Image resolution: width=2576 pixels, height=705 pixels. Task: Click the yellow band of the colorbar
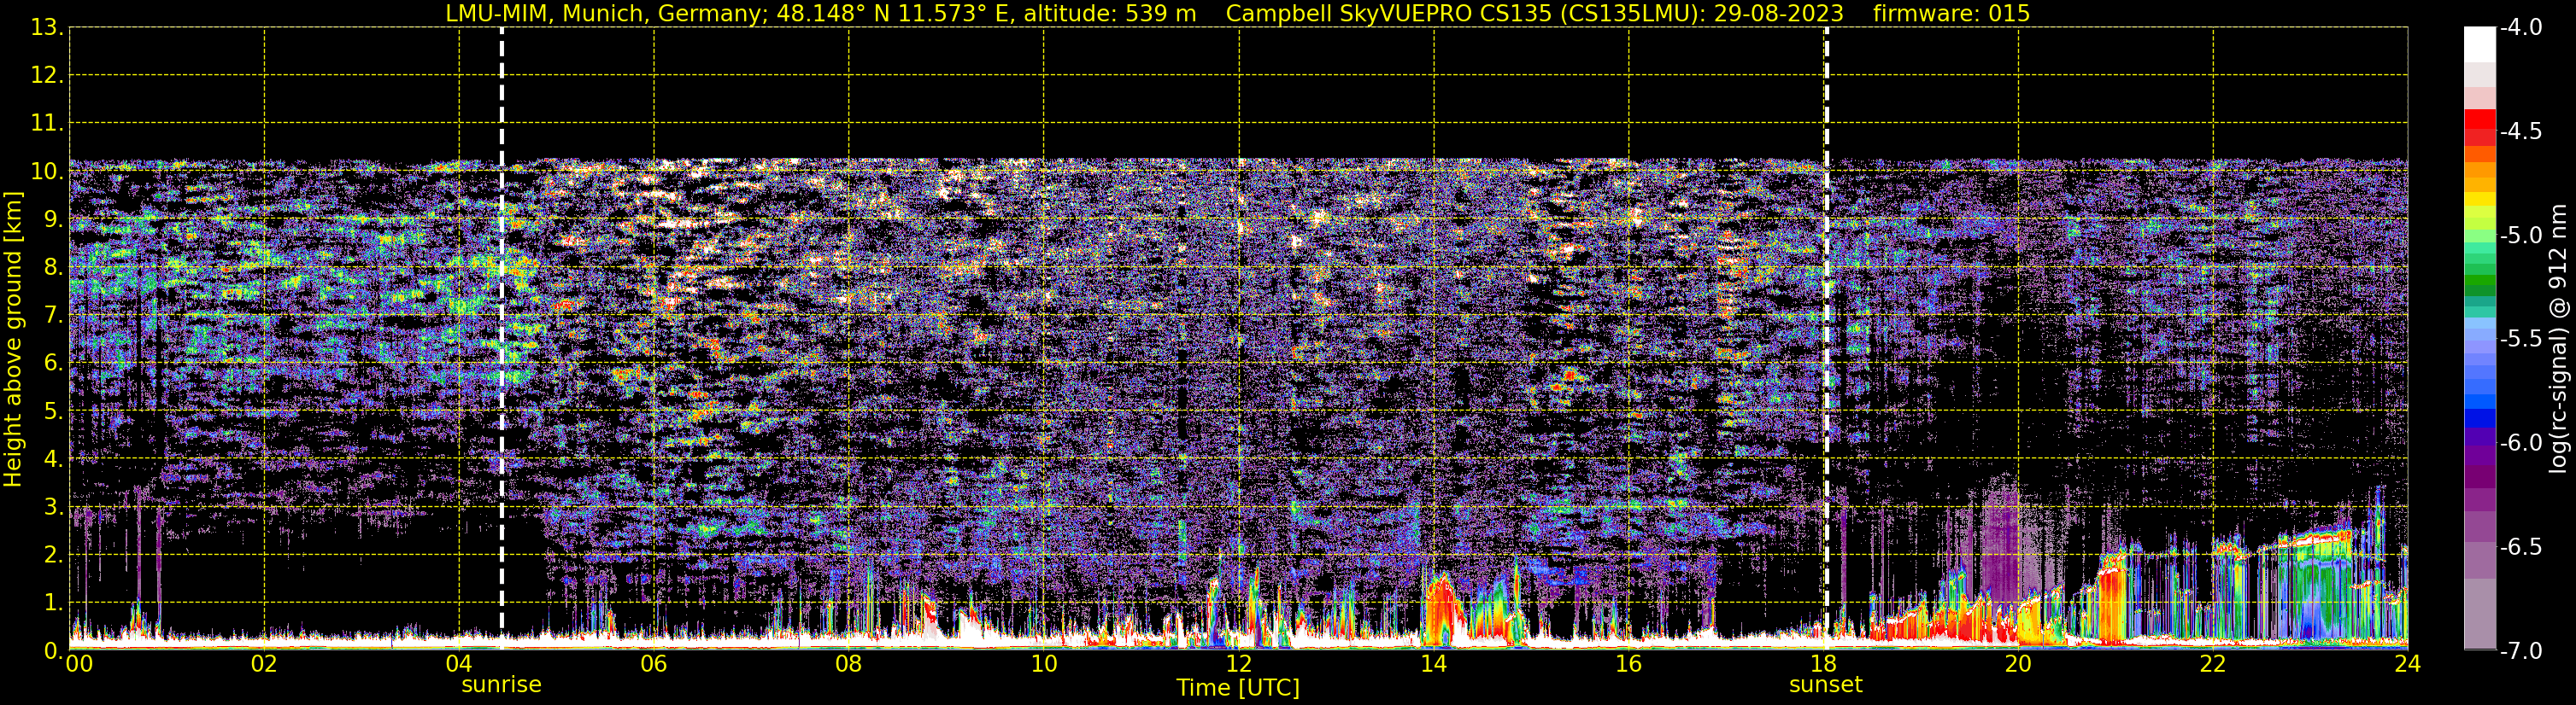click(x=2480, y=199)
